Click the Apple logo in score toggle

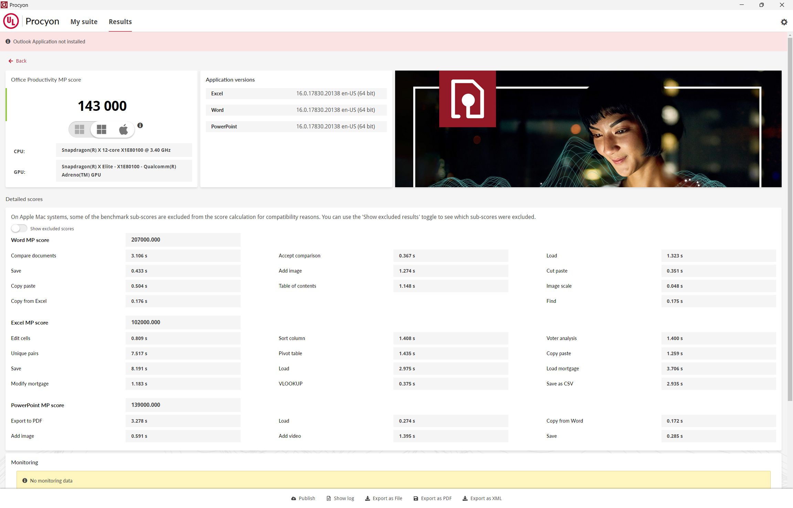click(123, 130)
